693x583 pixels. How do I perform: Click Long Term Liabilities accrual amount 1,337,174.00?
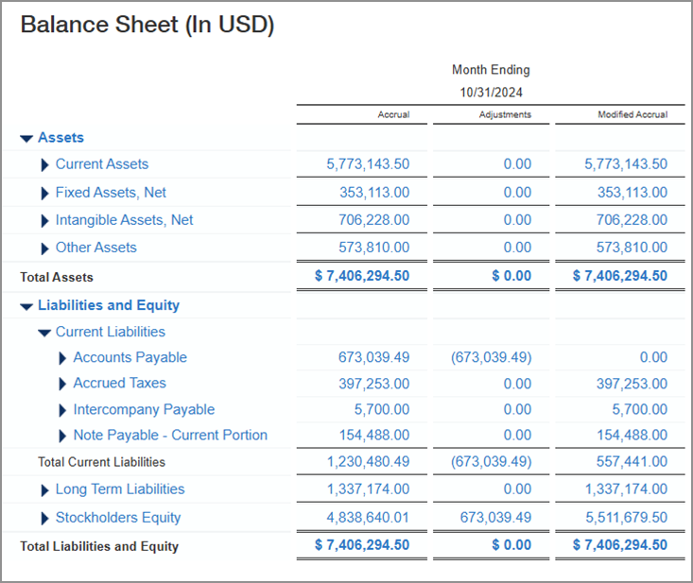[x=368, y=489]
